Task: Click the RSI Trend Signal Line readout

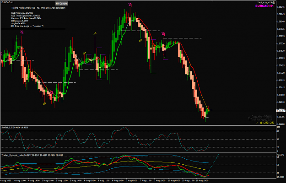Action: pyautogui.click(x=26, y=16)
